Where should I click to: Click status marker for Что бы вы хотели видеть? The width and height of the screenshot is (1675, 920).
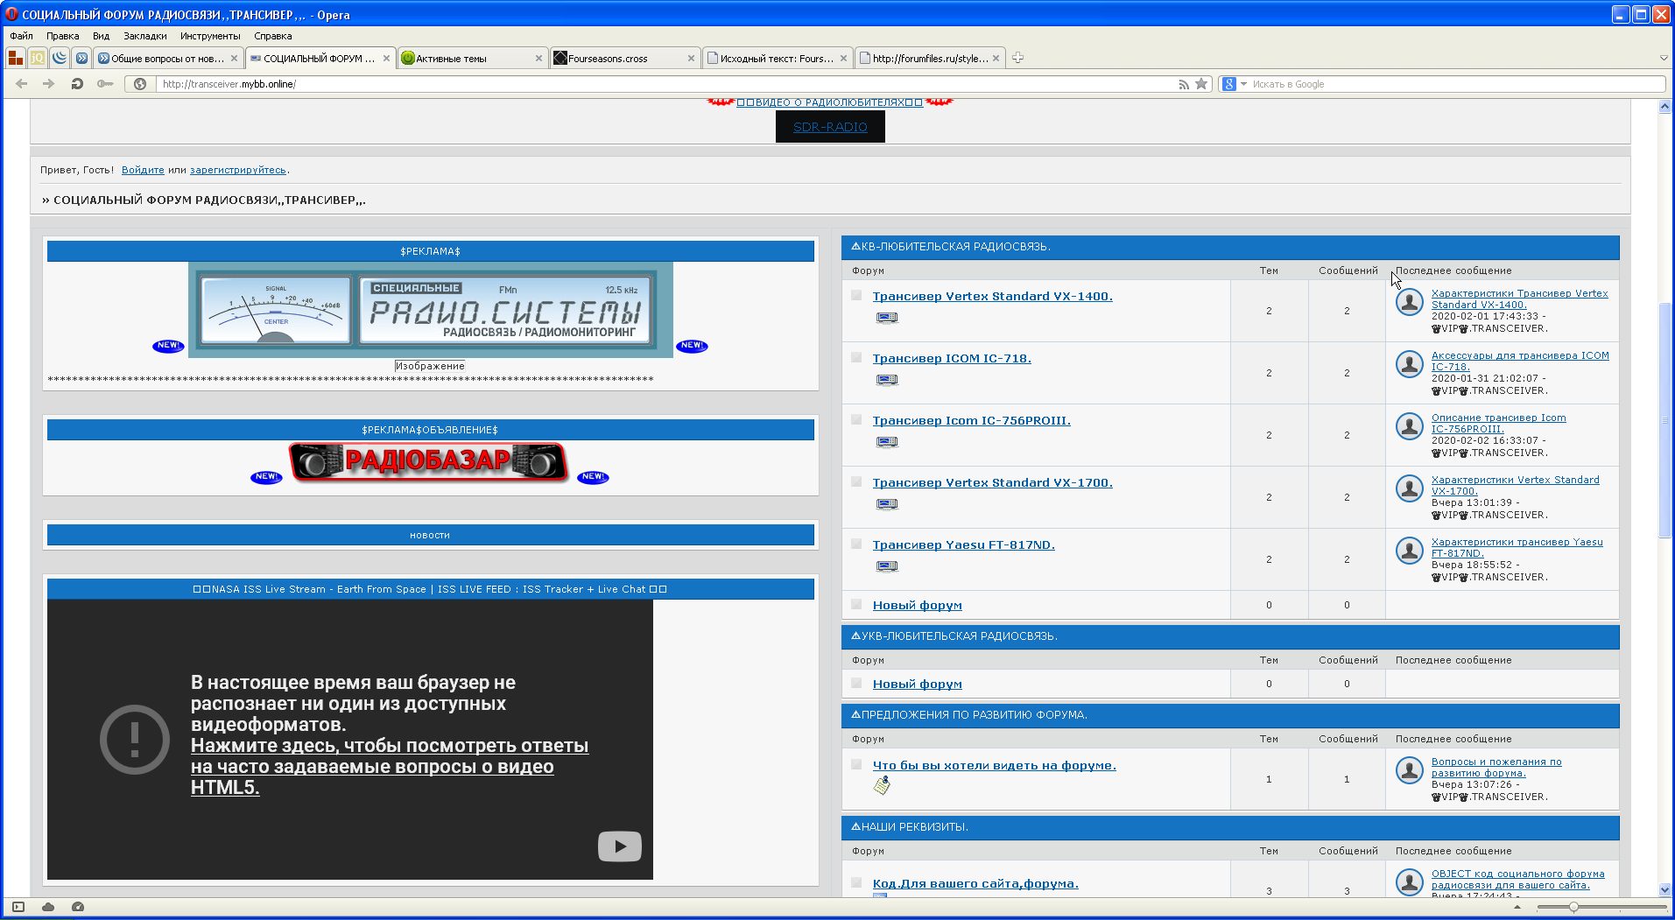pos(856,764)
